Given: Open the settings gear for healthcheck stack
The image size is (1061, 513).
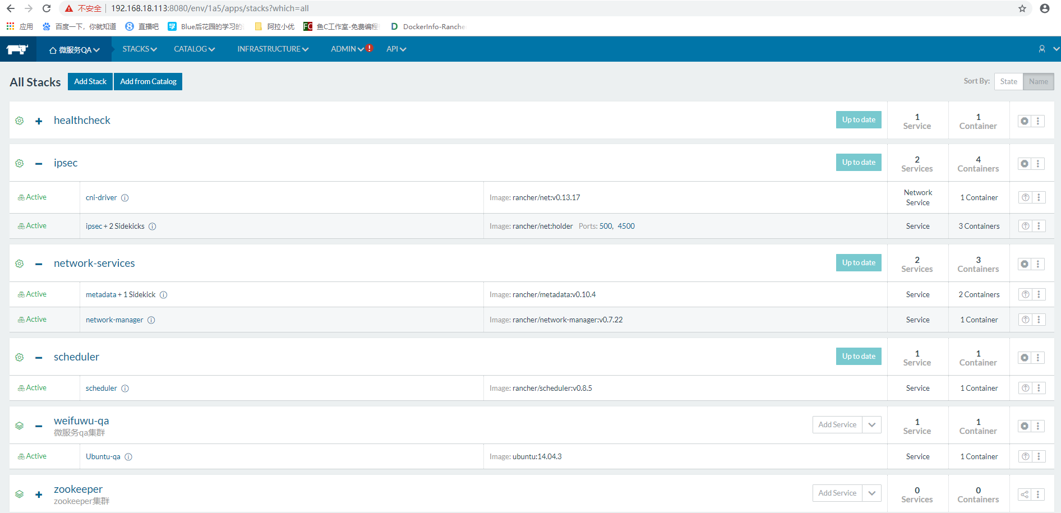Looking at the screenshot, I should tap(20, 121).
